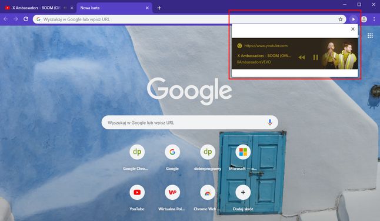
Task: Mute the audio indicator on YouTube tab
Action: tap(65, 8)
